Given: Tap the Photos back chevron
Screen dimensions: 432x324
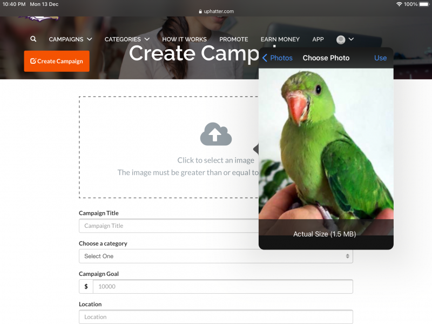Looking at the screenshot, I should 265,58.
